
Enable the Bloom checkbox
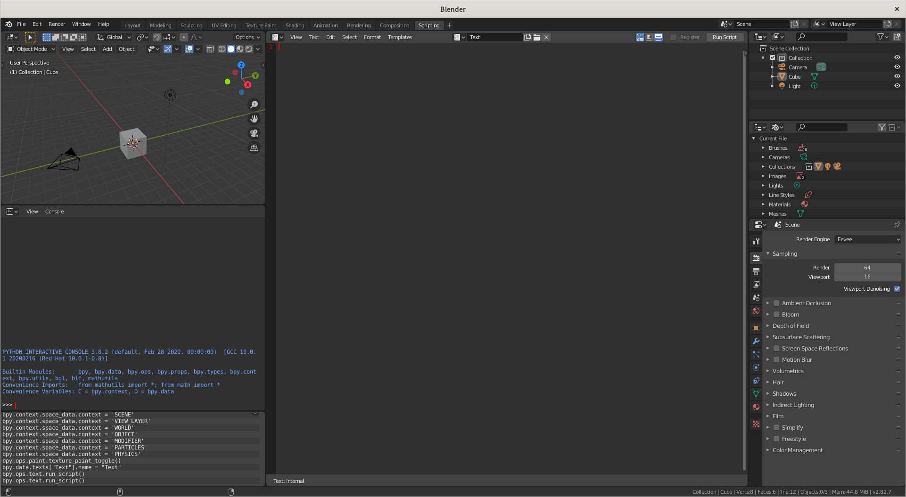click(777, 314)
